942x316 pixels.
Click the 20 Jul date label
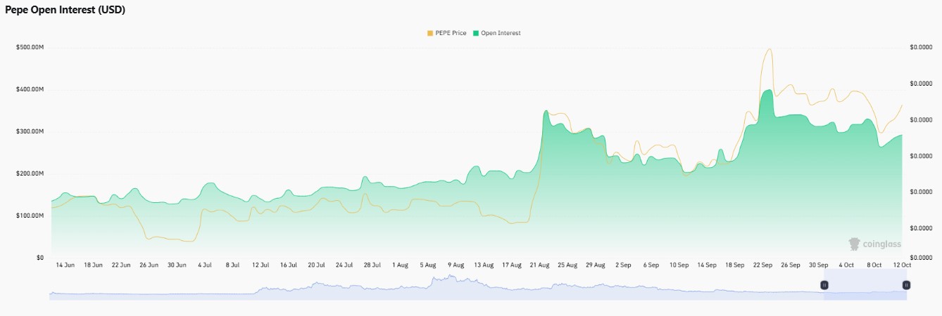[316, 265]
